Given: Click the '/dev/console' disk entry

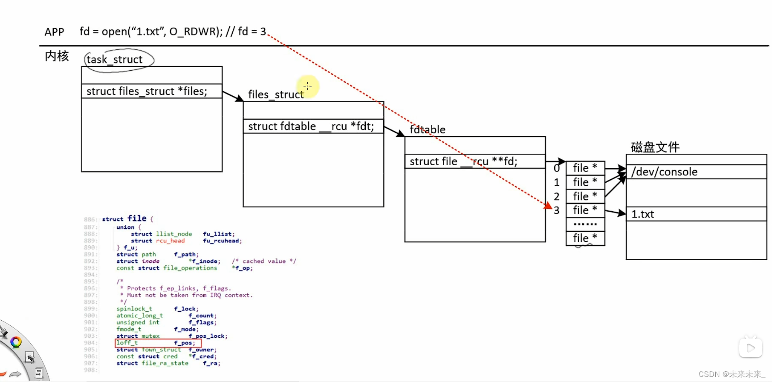Looking at the screenshot, I should 696,172.
